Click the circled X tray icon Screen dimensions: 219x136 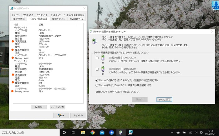tap(201, 132)
